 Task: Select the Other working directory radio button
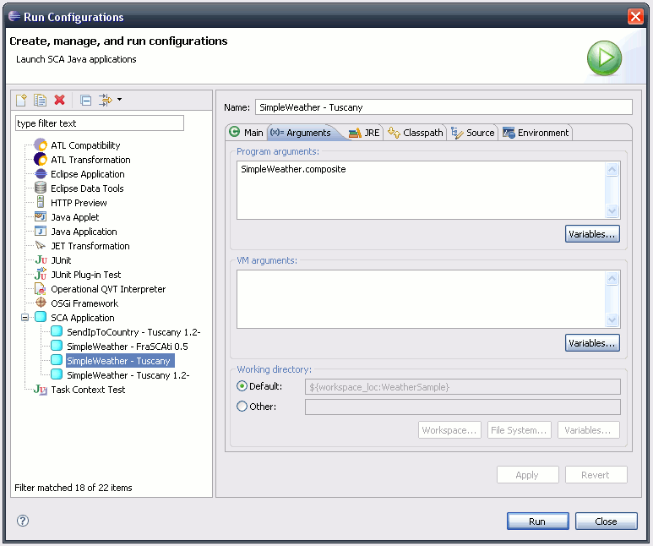(242, 406)
